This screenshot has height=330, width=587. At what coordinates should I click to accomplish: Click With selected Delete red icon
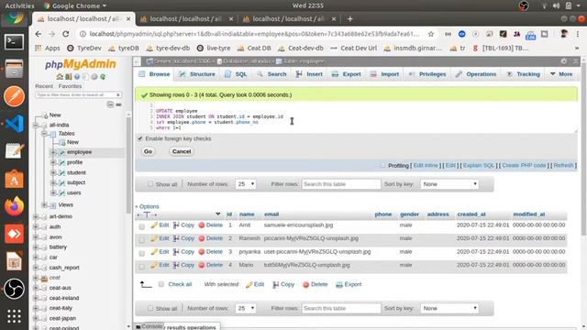[x=305, y=285]
